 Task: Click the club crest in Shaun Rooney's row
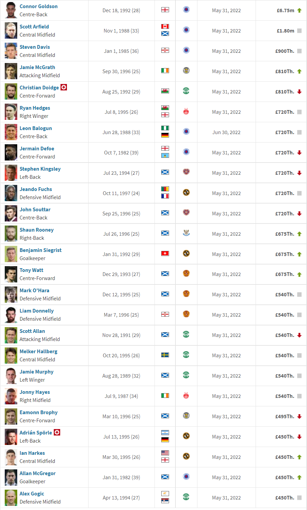186,233
